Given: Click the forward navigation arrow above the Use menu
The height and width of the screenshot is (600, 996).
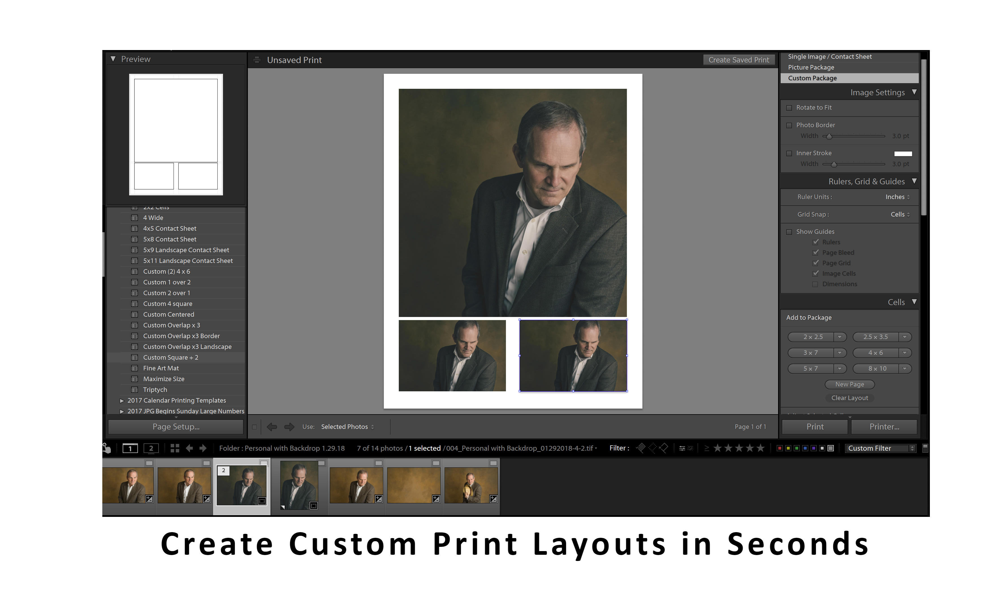Looking at the screenshot, I should pyautogui.click(x=289, y=427).
